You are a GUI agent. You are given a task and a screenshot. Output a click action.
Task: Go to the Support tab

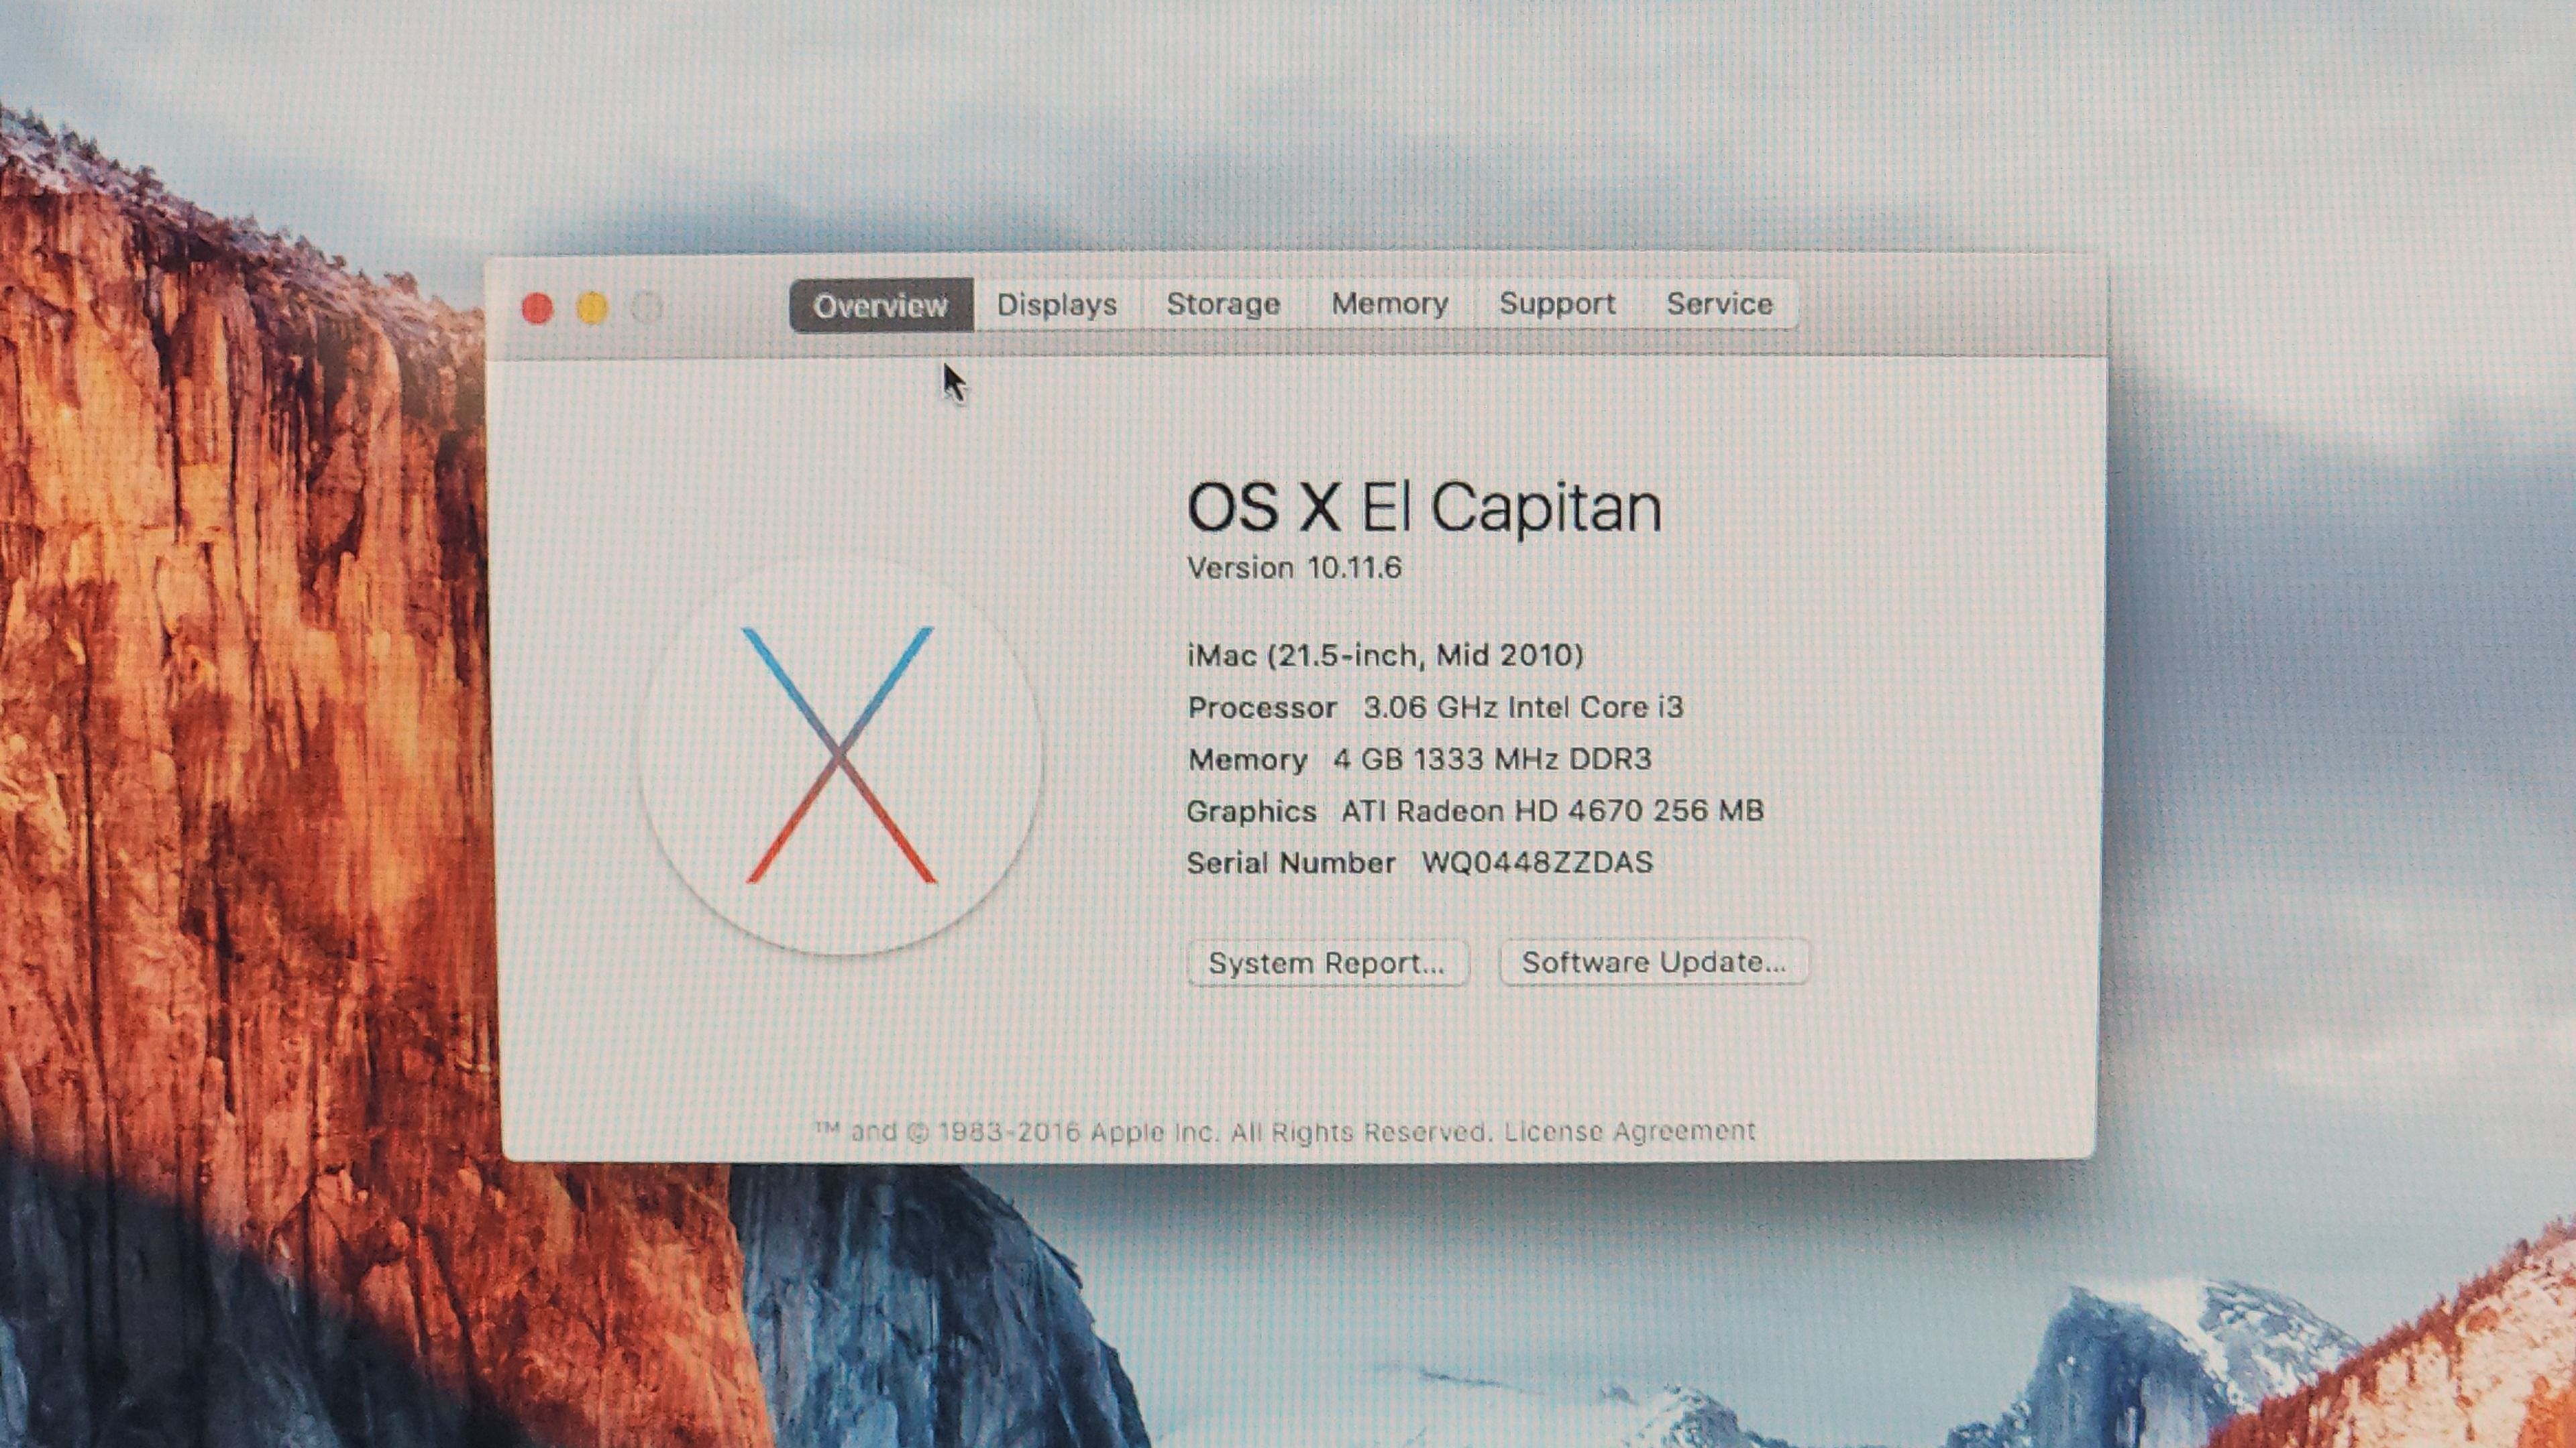1557,304
